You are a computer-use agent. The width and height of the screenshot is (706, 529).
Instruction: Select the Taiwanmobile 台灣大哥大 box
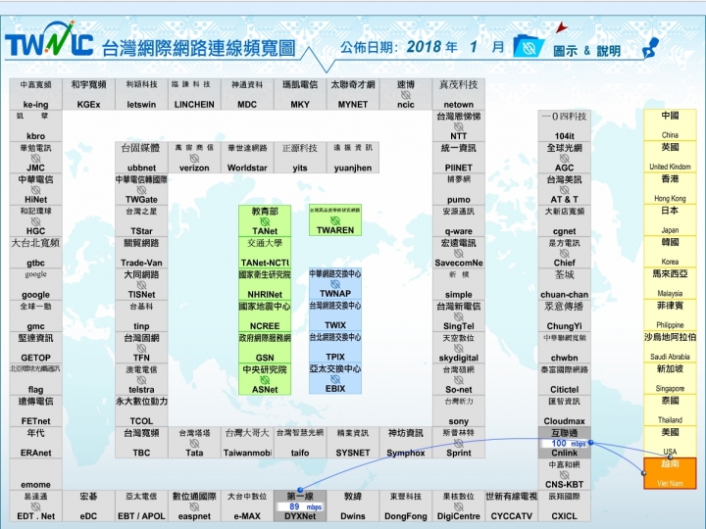(247, 443)
